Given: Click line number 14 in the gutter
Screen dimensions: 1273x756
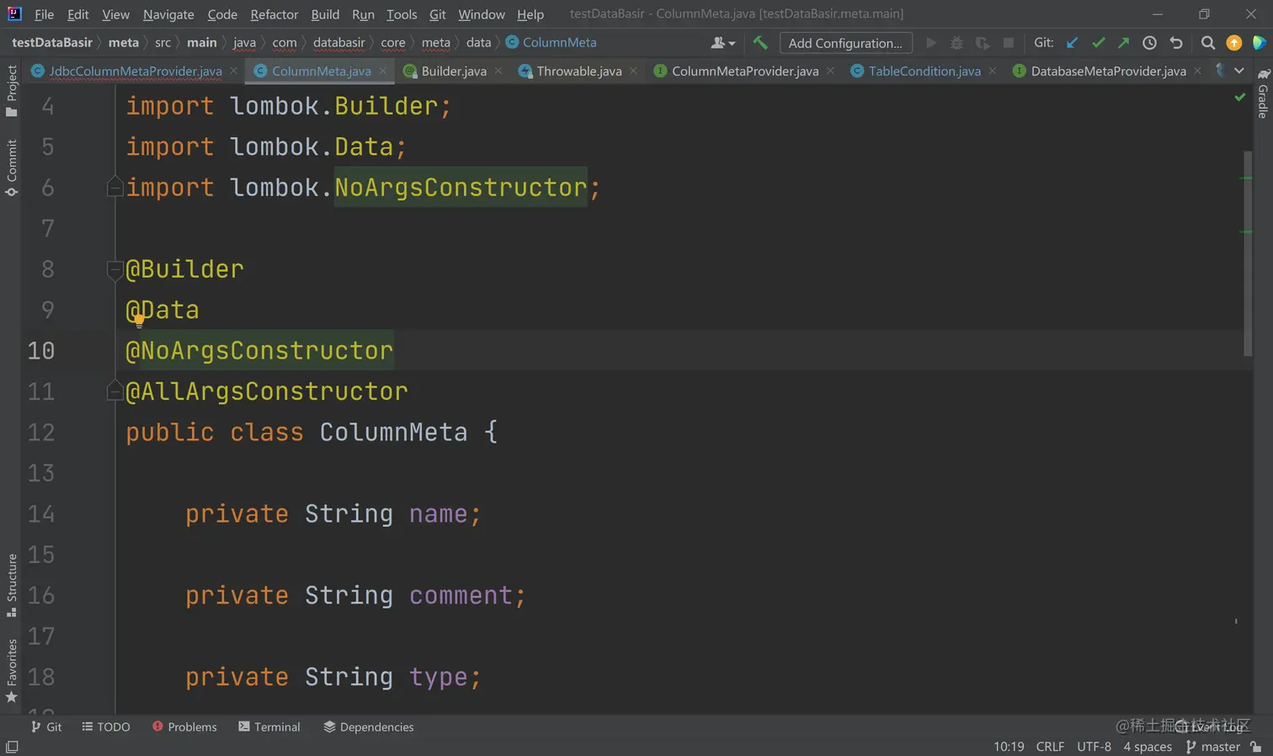Looking at the screenshot, I should [x=40, y=514].
